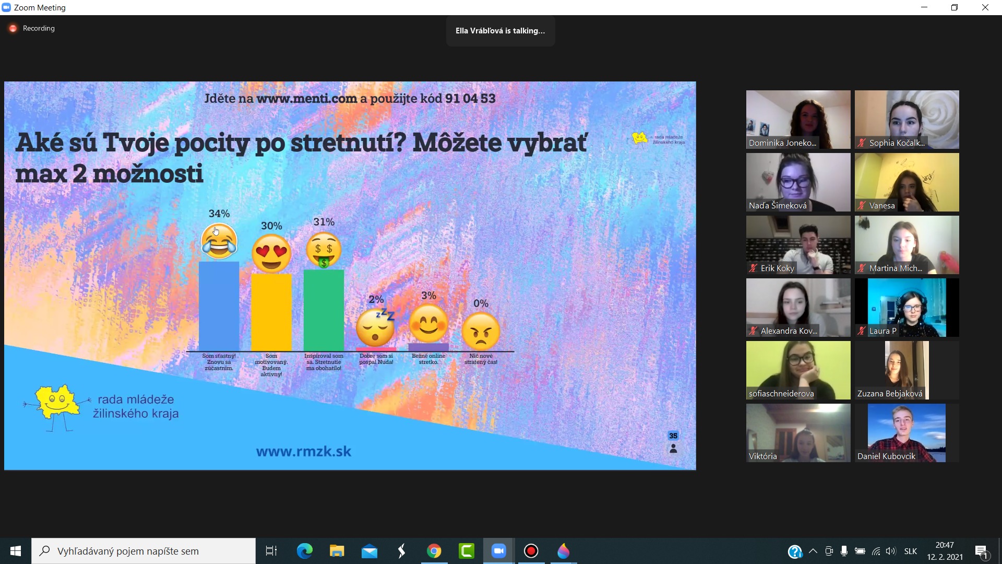Click the green Camtasia taskbar icon
The height and width of the screenshot is (564, 1002).
click(467, 551)
